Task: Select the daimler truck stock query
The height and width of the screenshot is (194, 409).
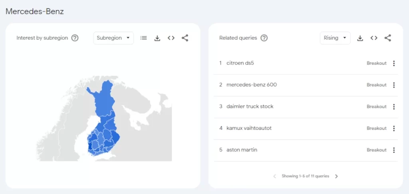Action: tap(250, 106)
